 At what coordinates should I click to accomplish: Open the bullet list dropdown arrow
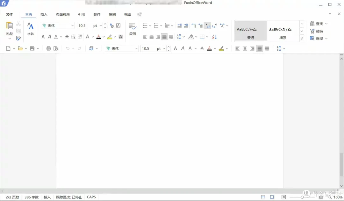pyautogui.click(x=150, y=26)
